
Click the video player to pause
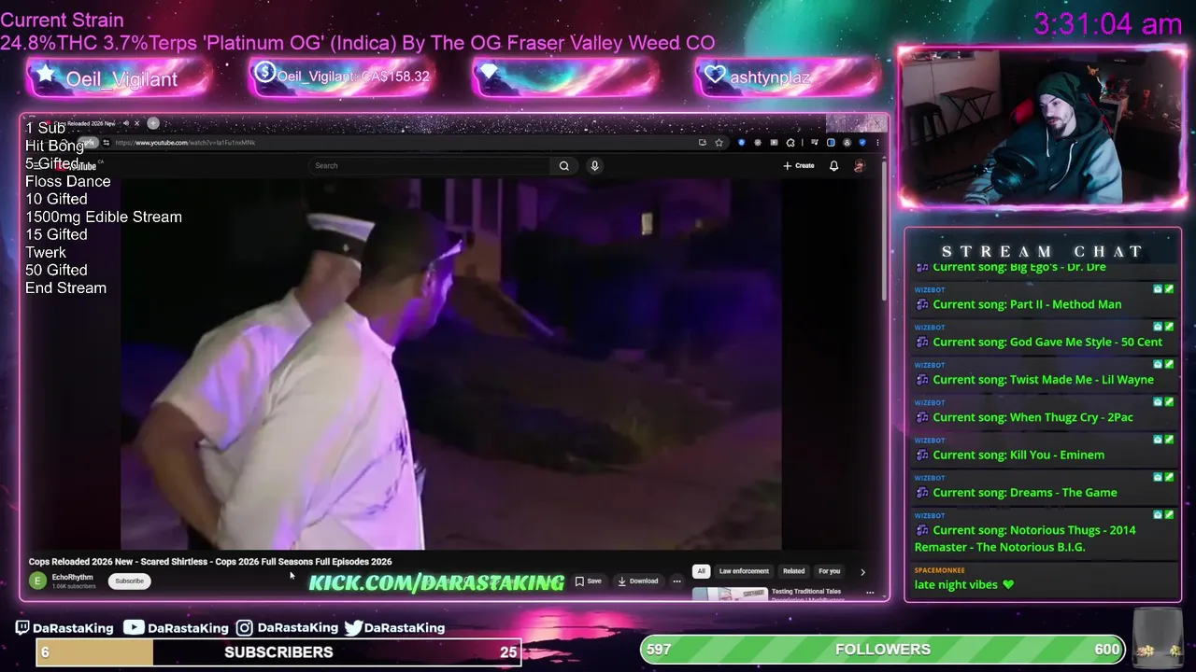click(x=450, y=364)
